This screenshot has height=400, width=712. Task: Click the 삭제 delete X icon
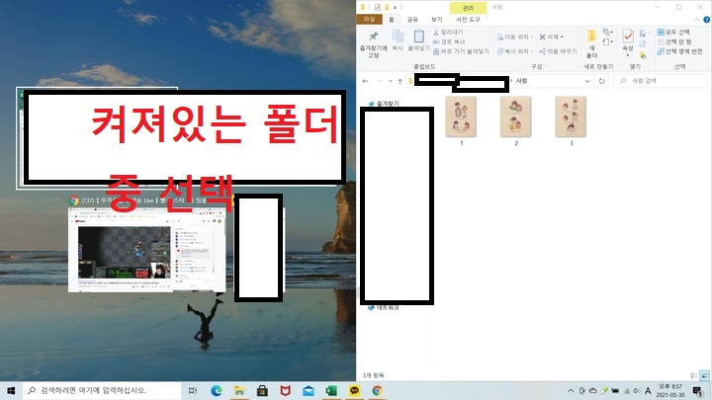542,38
